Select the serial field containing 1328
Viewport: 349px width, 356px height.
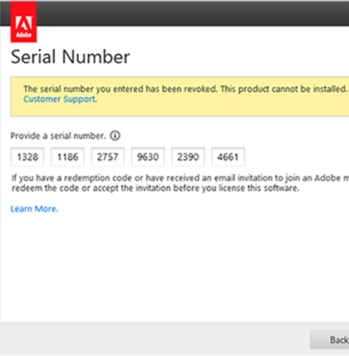click(x=27, y=157)
